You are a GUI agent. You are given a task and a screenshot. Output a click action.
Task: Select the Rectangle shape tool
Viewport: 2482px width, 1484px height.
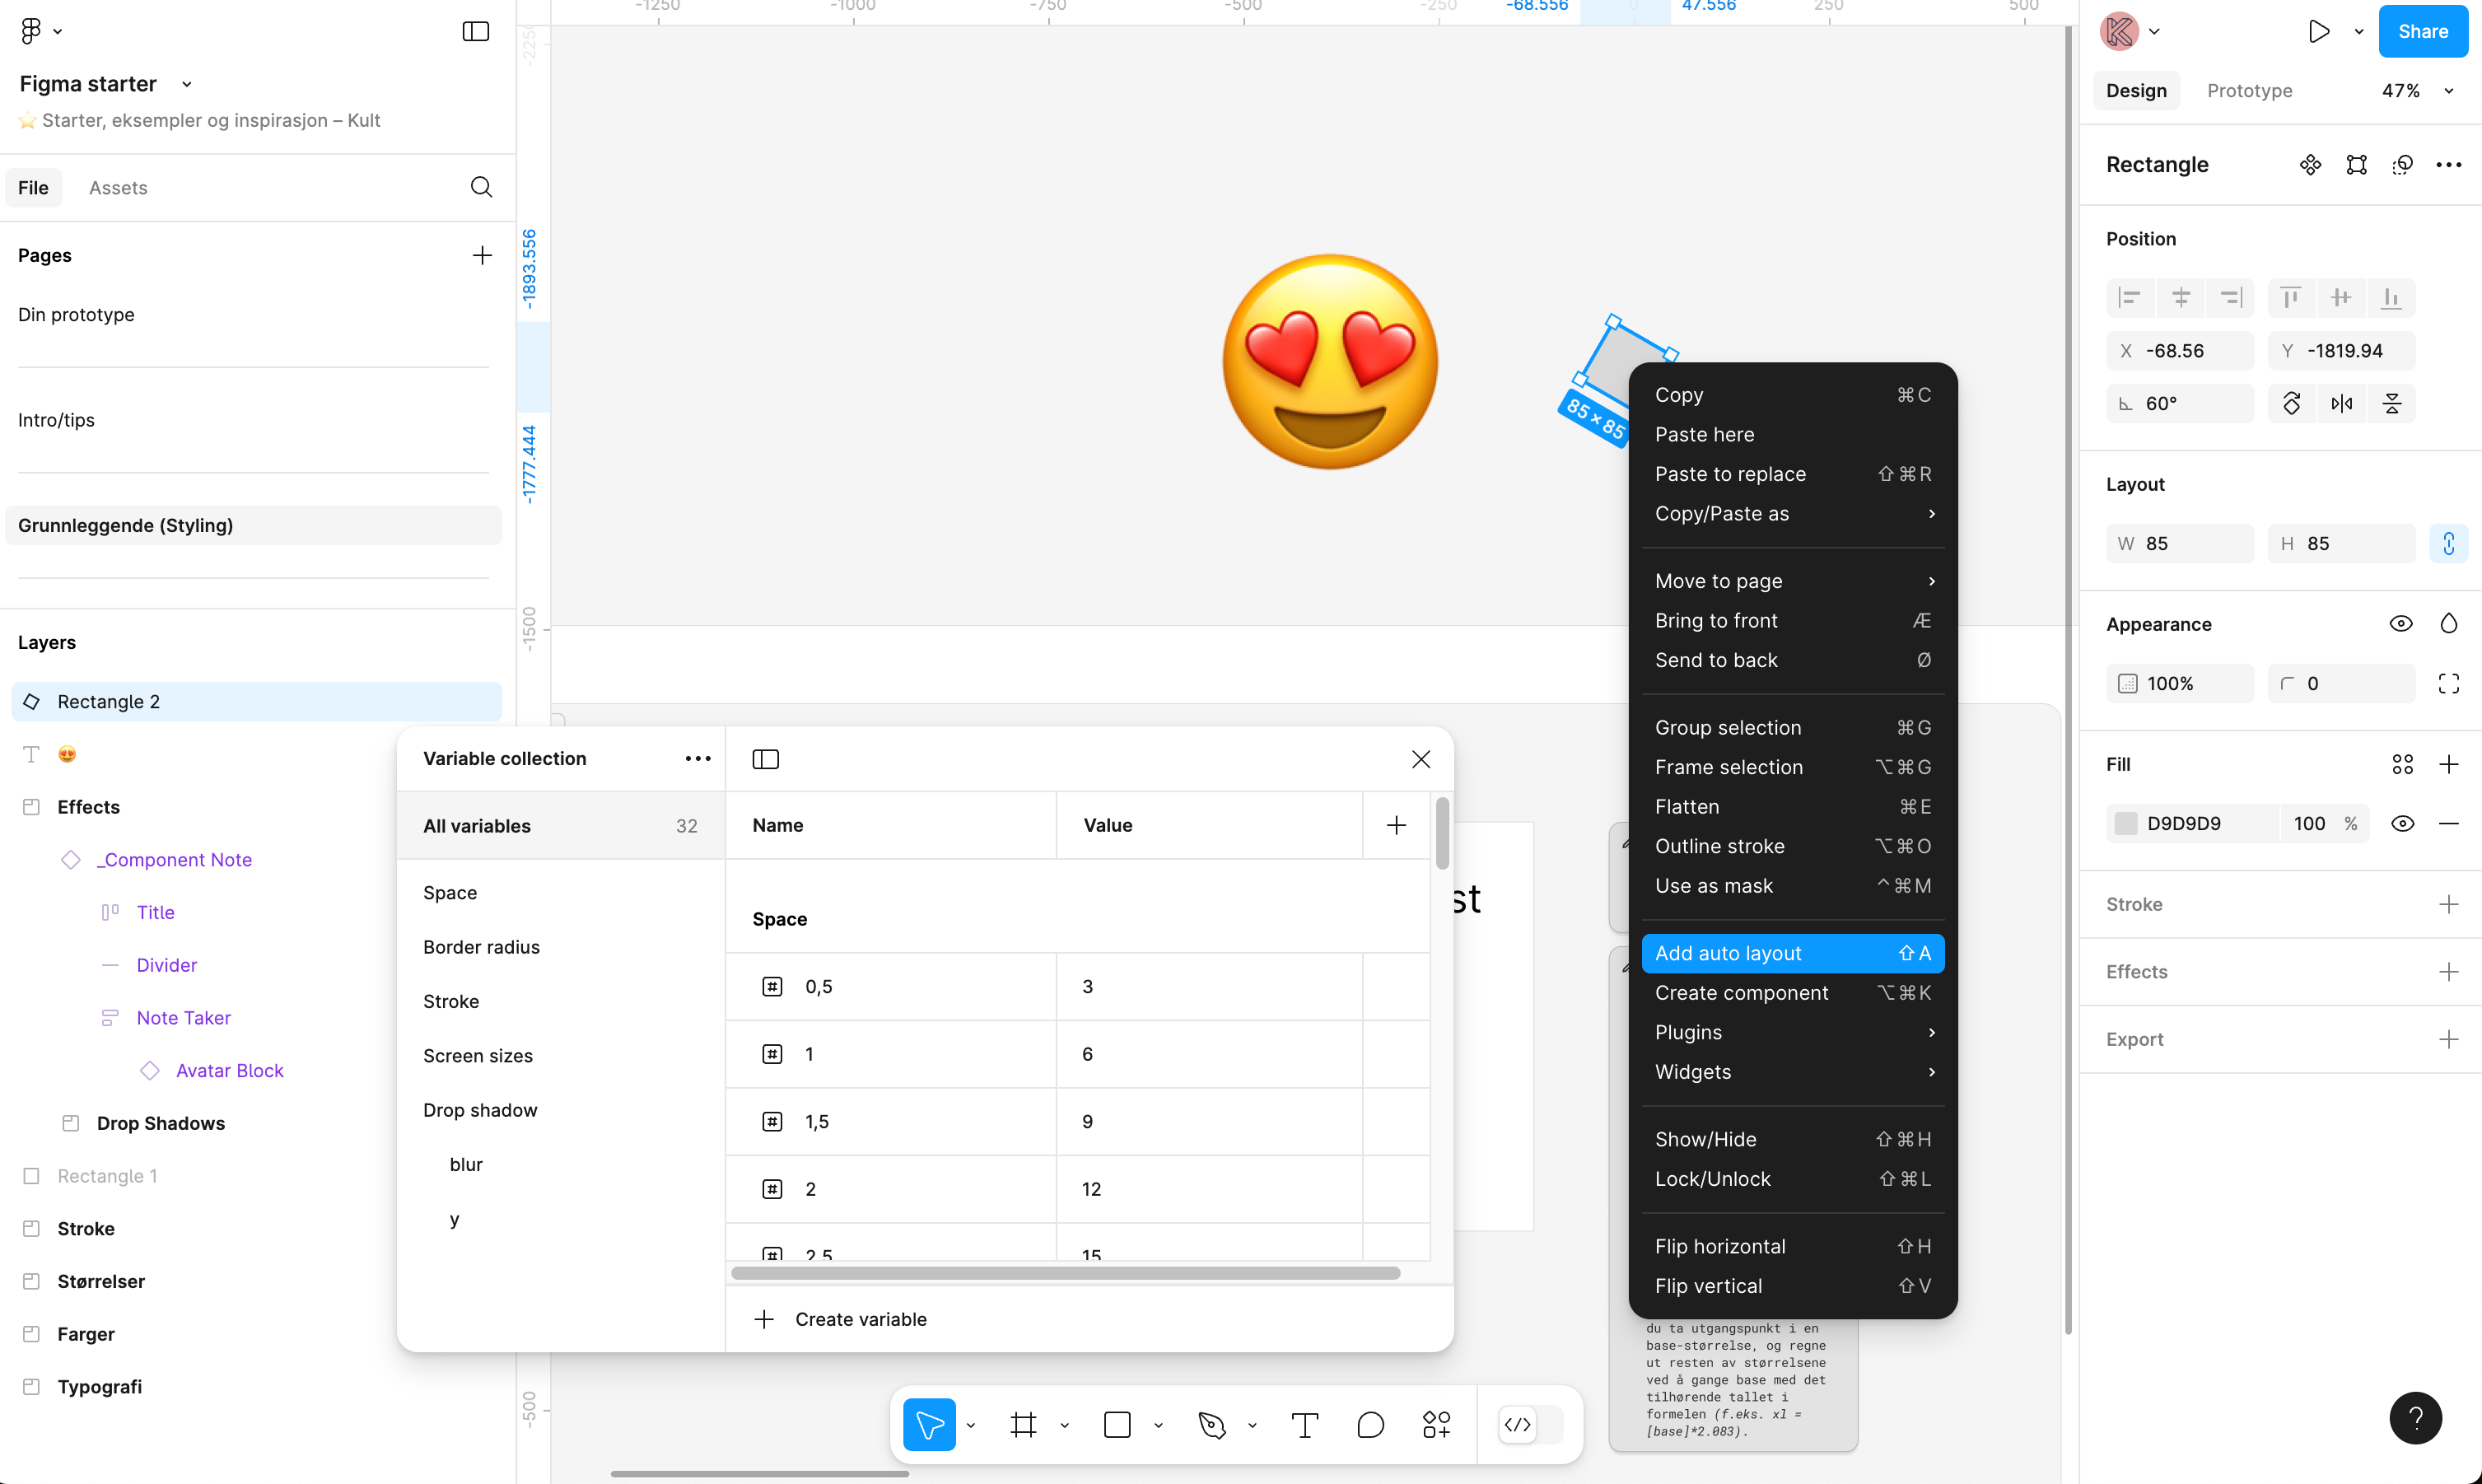1117,1424
